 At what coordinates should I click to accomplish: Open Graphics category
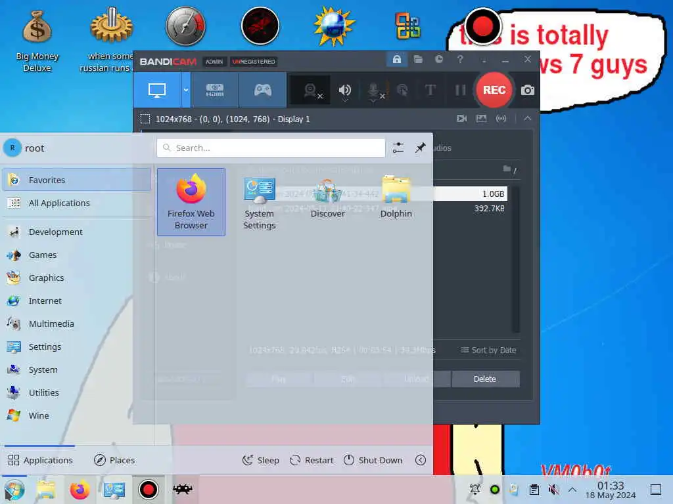coord(77,278)
